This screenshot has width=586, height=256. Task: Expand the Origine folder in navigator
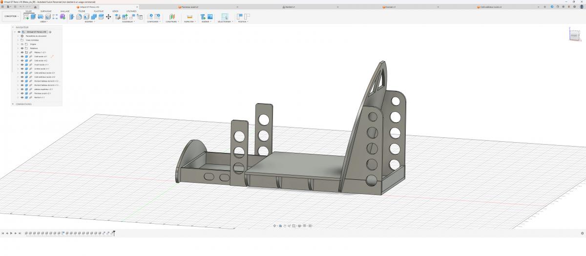[18, 44]
